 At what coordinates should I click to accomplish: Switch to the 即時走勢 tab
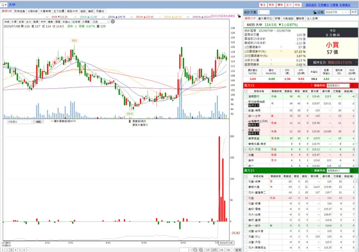20,11
